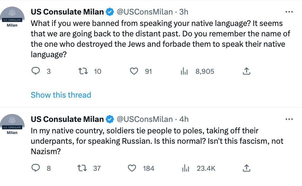The image size is (302, 186).
Task: Click verified badge on the second tweet
Action: click(110, 119)
